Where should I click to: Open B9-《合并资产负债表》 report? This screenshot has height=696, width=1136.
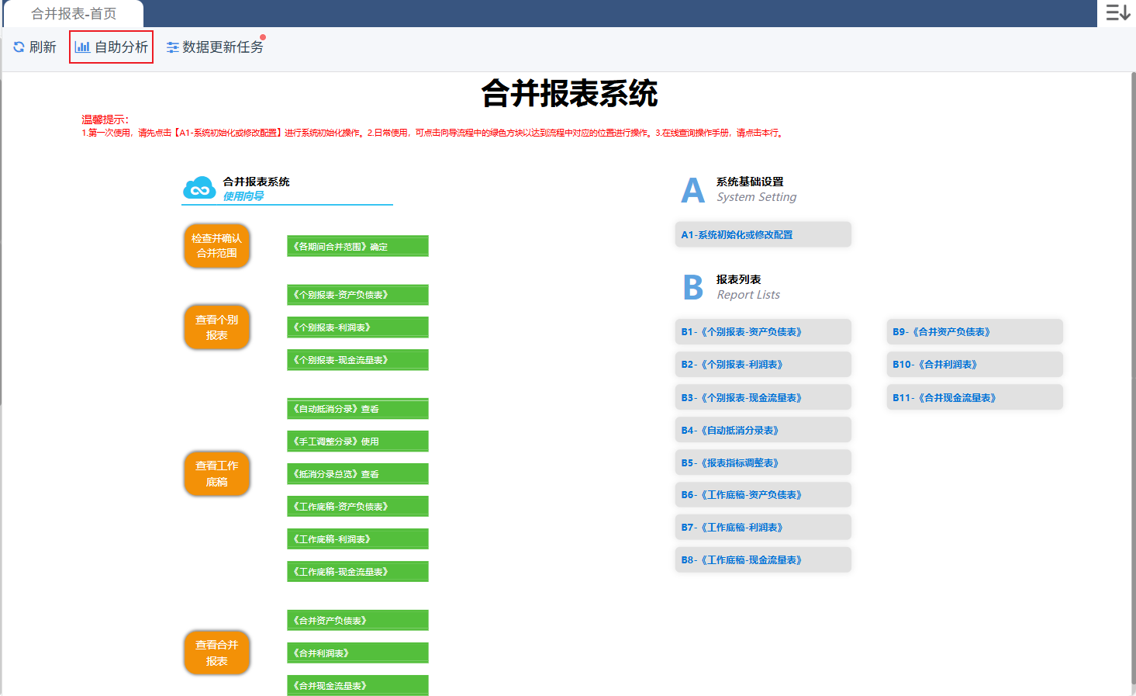[974, 331]
